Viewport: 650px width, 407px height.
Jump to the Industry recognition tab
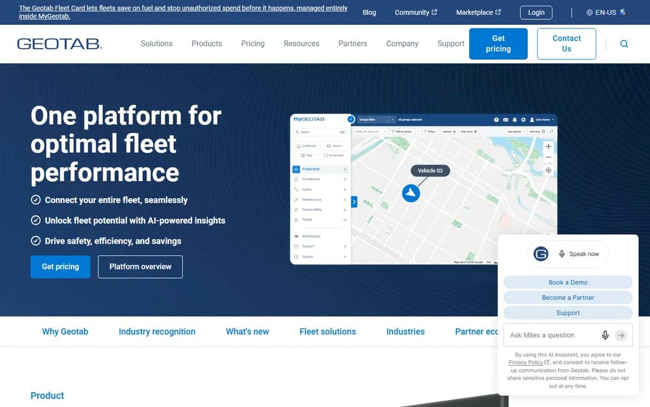(x=157, y=331)
